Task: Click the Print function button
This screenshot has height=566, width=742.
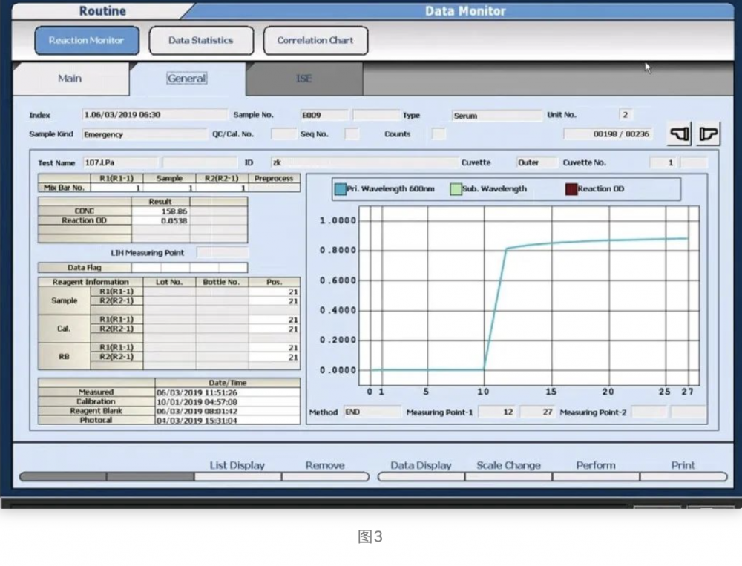Action: pyautogui.click(x=683, y=470)
